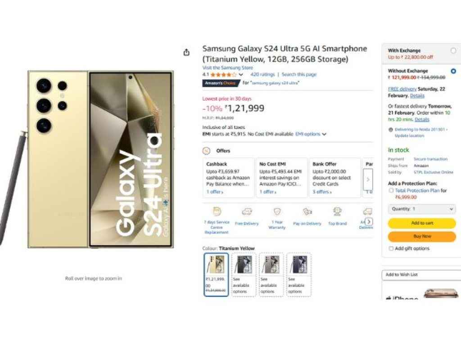The image size is (461, 340).
Task: Click the share icon beside product title
Action: [186, 53]
